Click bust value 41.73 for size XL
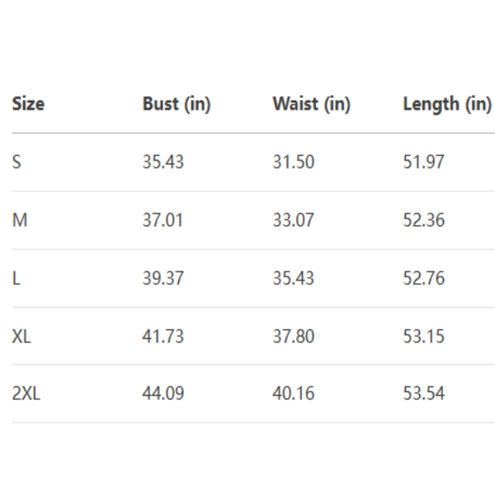 coord(163,337)
